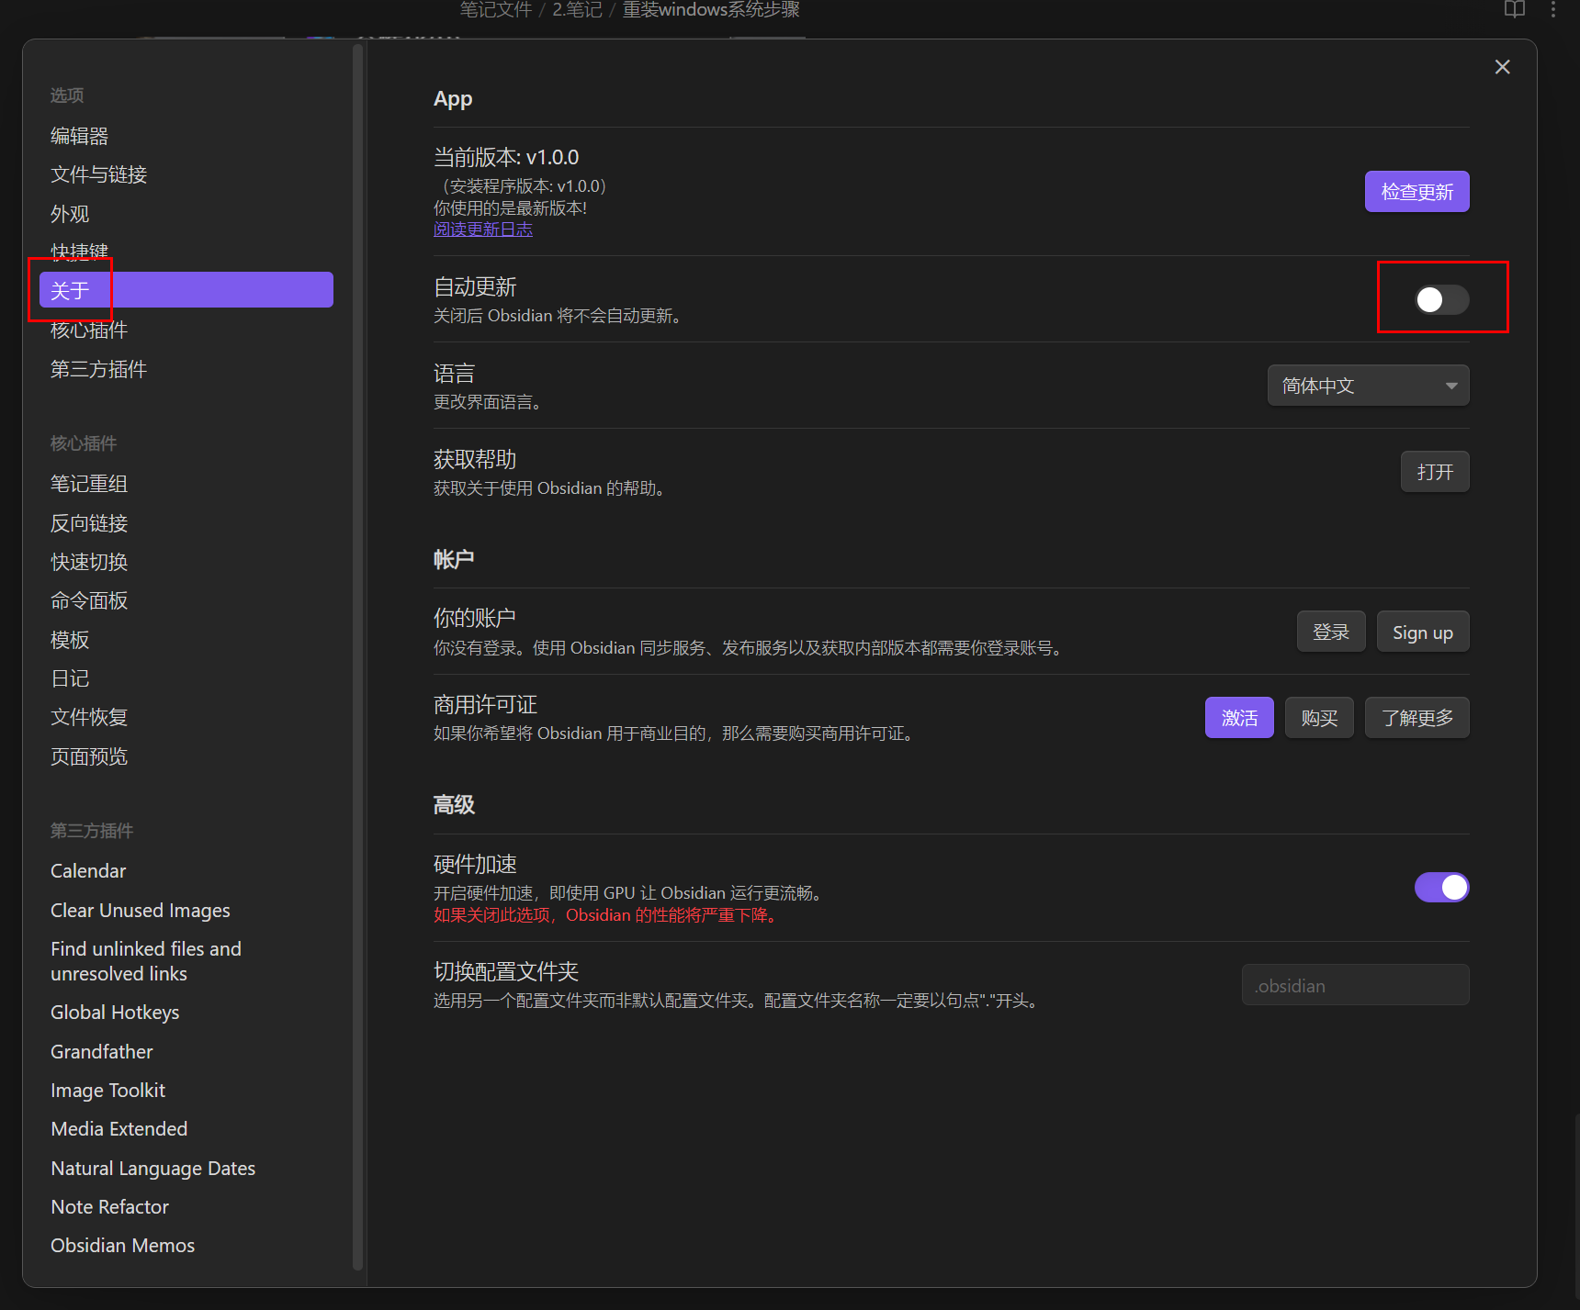Open the more options three-dot icon
The image size is (1580, 1310).
(1553, 10)
